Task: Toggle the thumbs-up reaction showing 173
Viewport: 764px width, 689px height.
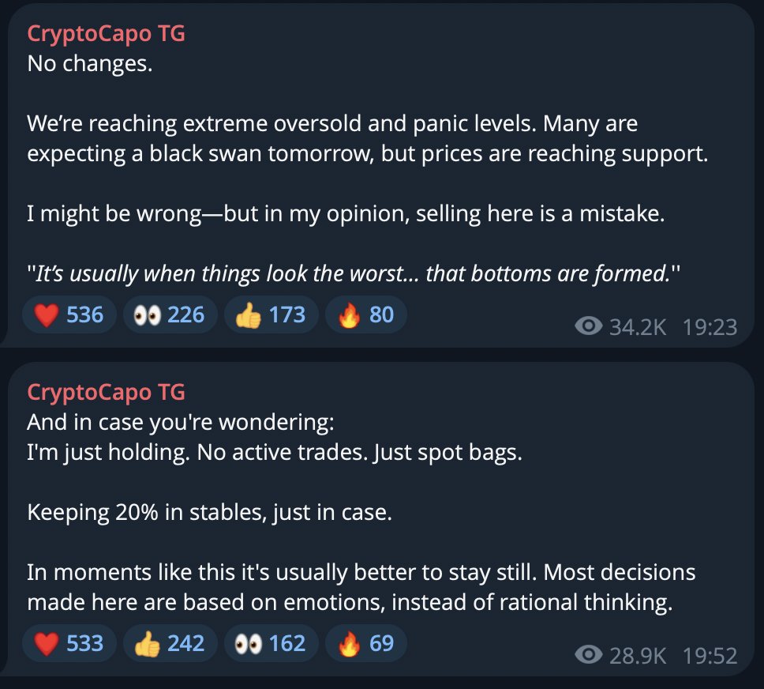Action: pyautogui.click(x=271, y=314)
